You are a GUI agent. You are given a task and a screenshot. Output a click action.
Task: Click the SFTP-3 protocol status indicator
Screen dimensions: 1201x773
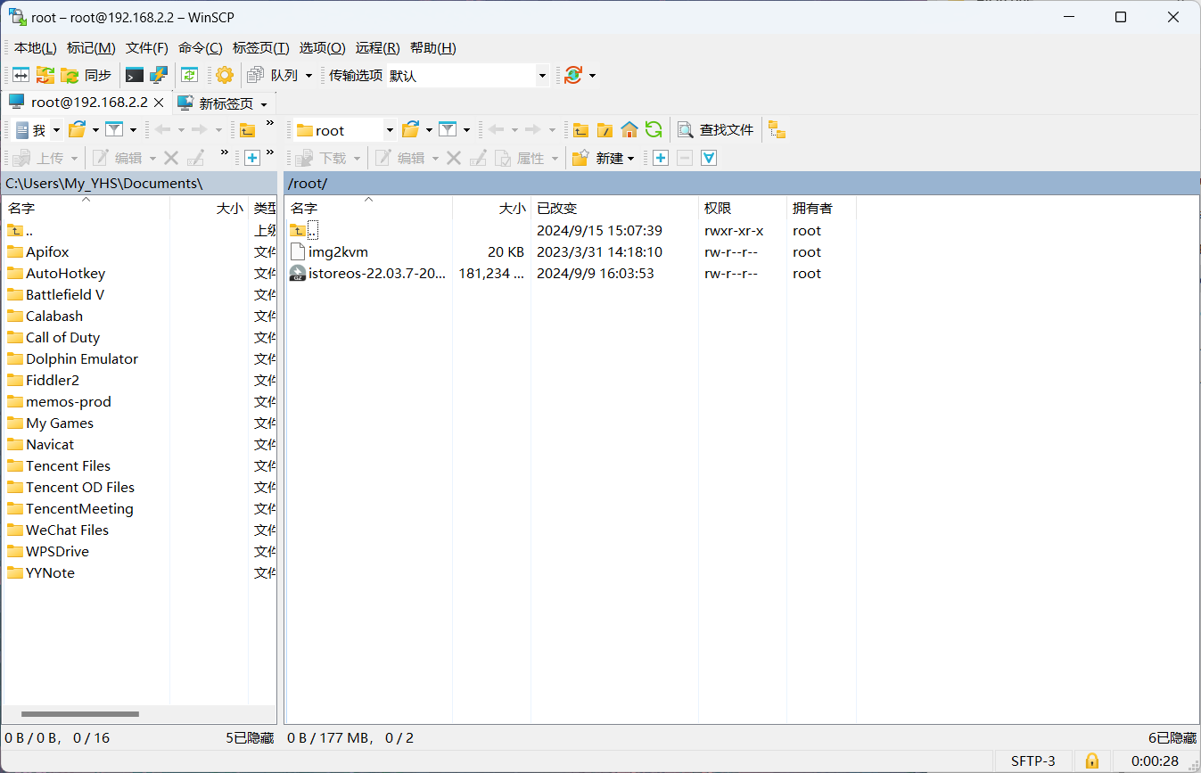tap(1032, 761)
